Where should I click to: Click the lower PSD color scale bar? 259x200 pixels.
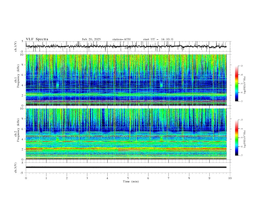(236, 138)
